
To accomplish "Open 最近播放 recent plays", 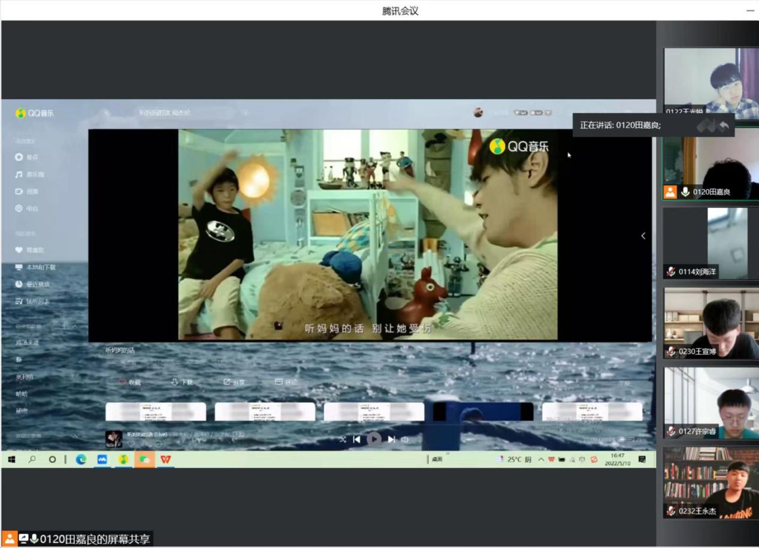I will (x=33, y=284).
